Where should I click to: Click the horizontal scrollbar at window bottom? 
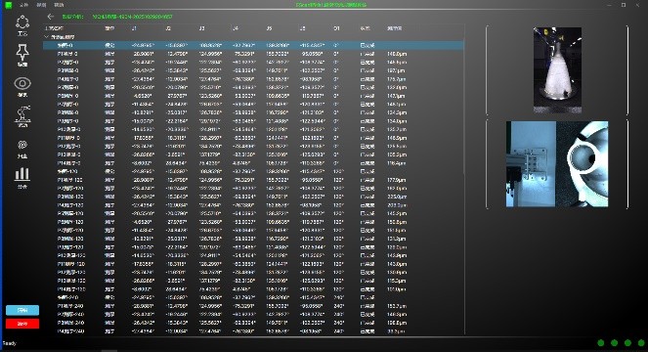pos(109,351)
